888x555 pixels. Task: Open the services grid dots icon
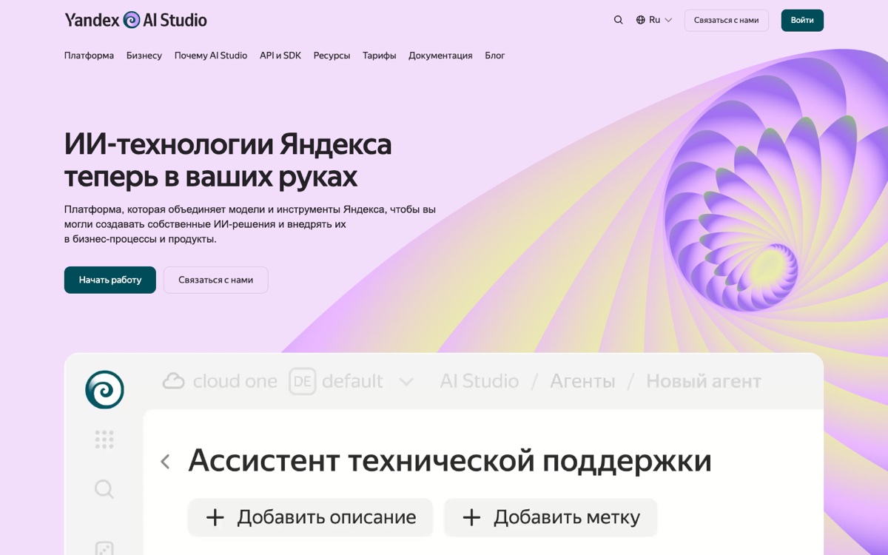click(104, 440)
